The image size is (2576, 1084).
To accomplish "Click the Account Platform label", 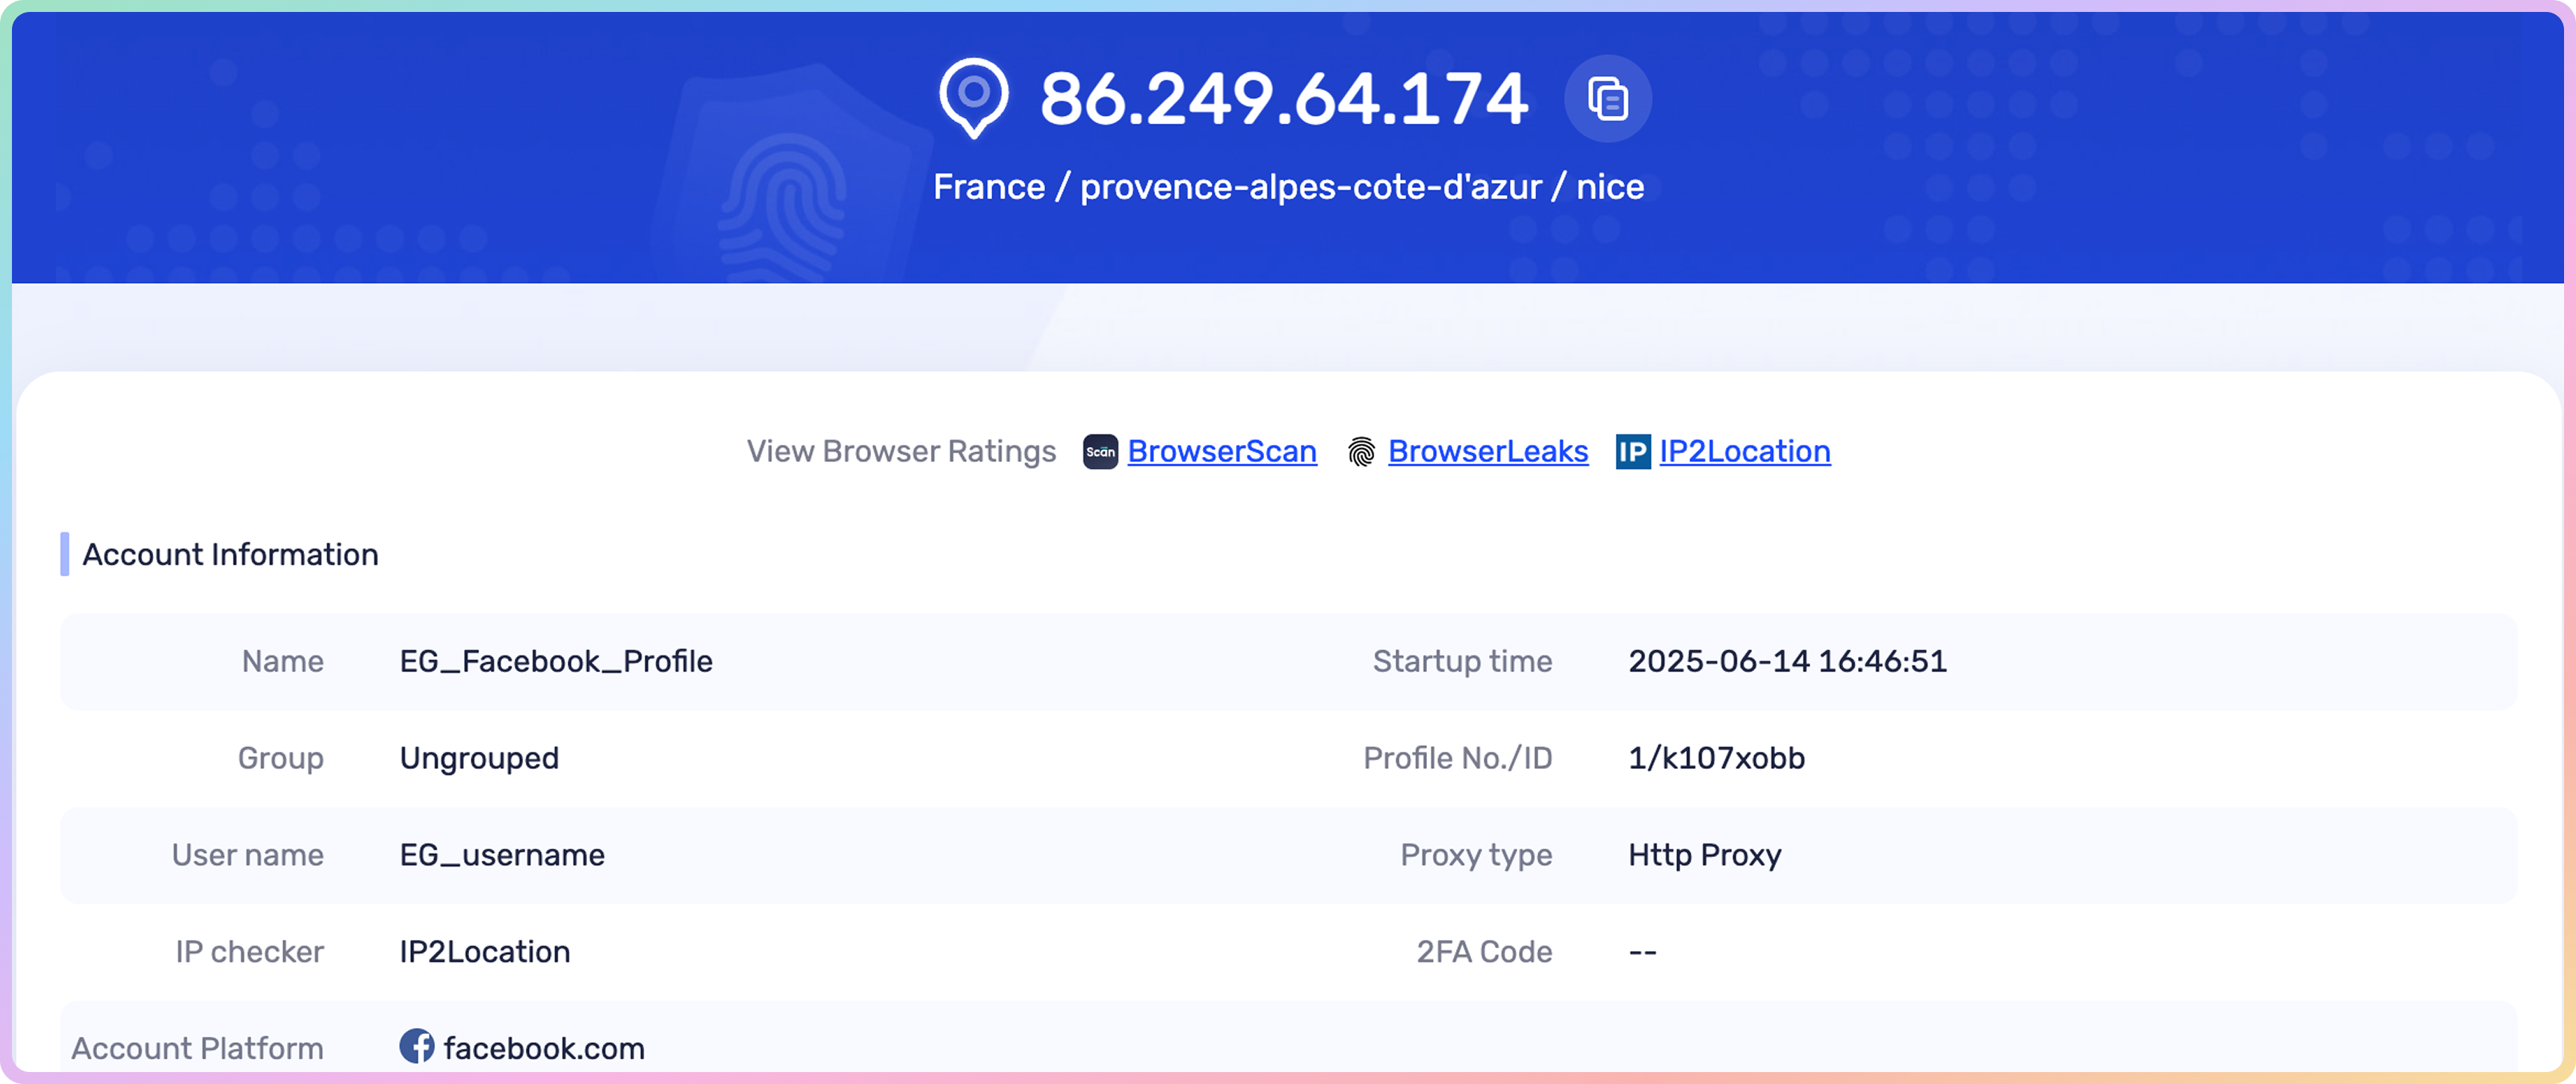I will (197, 1048).
